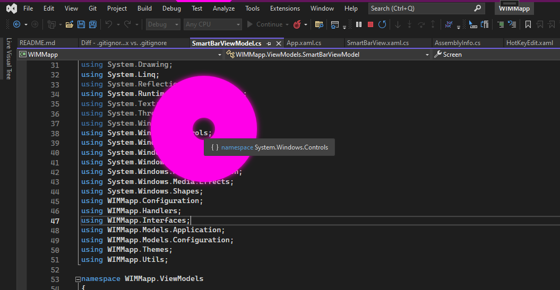Viewport: 560px width, 290px height.
Task: Click the Open File folder icon
Action: coord(70,24)
